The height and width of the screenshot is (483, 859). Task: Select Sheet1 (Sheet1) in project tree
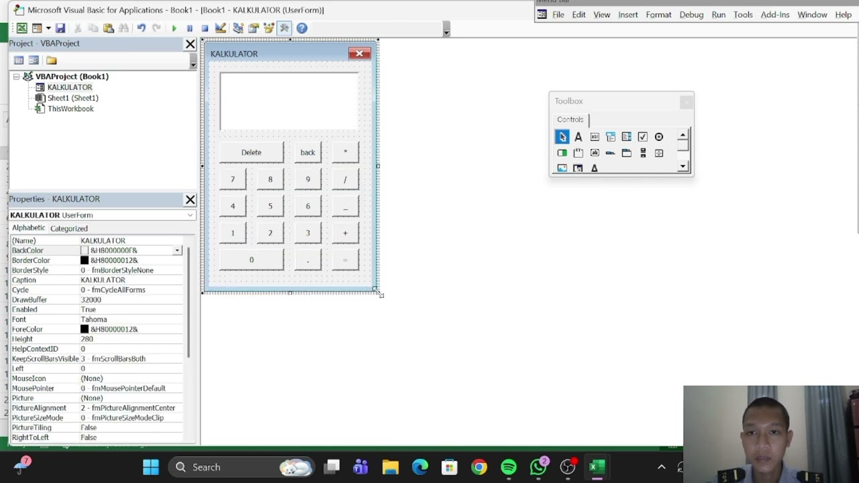tap(72, 98)
